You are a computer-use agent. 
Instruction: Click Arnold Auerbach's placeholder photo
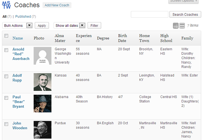click(x=42, y=56)
